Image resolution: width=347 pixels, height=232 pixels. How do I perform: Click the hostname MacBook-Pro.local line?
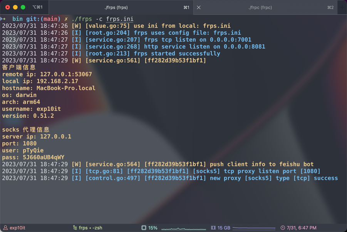pos(49,88)
